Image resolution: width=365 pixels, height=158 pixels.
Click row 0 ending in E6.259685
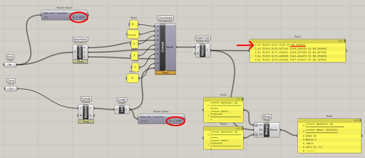297,44
